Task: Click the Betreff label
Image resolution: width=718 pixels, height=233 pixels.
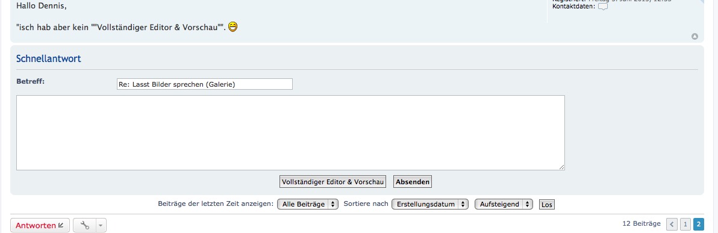Action: pos(30,81)
